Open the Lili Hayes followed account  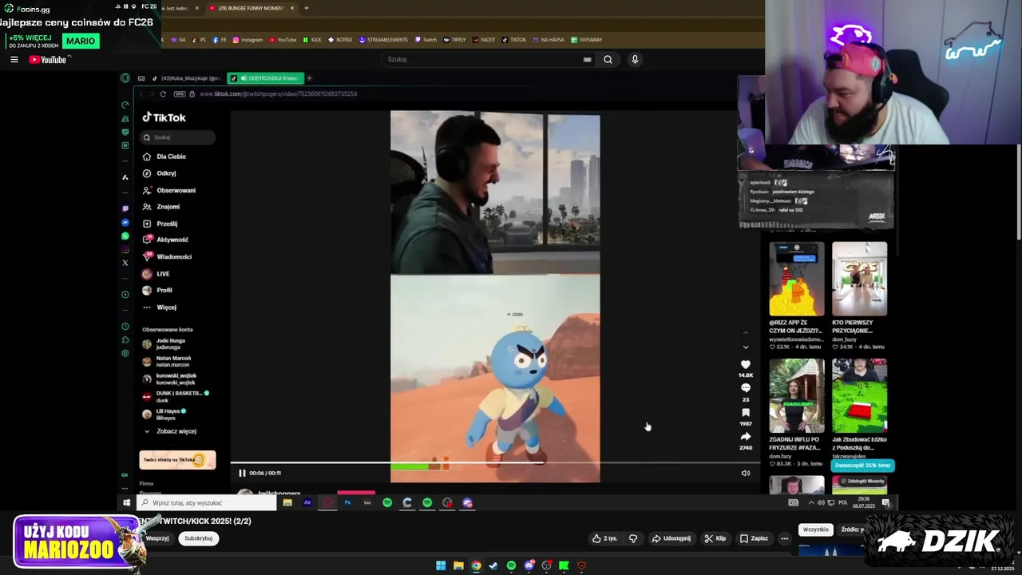point(164,414)
